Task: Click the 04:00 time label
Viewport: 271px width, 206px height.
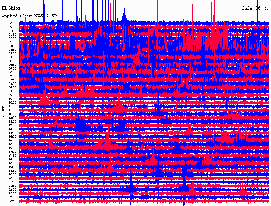Action: pos(12,54)
